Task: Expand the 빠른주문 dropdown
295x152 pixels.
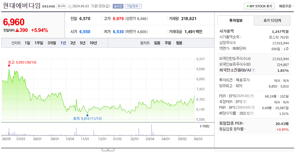Action: click(x=286, y=6)
